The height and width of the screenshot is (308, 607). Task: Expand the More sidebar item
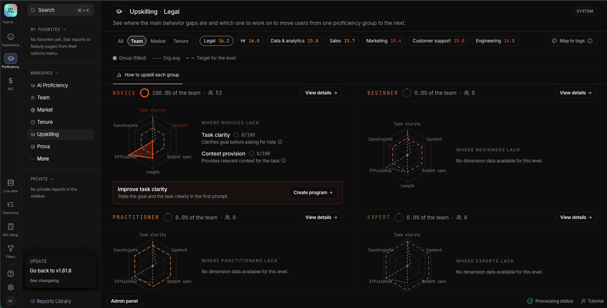tap(61, 159)
